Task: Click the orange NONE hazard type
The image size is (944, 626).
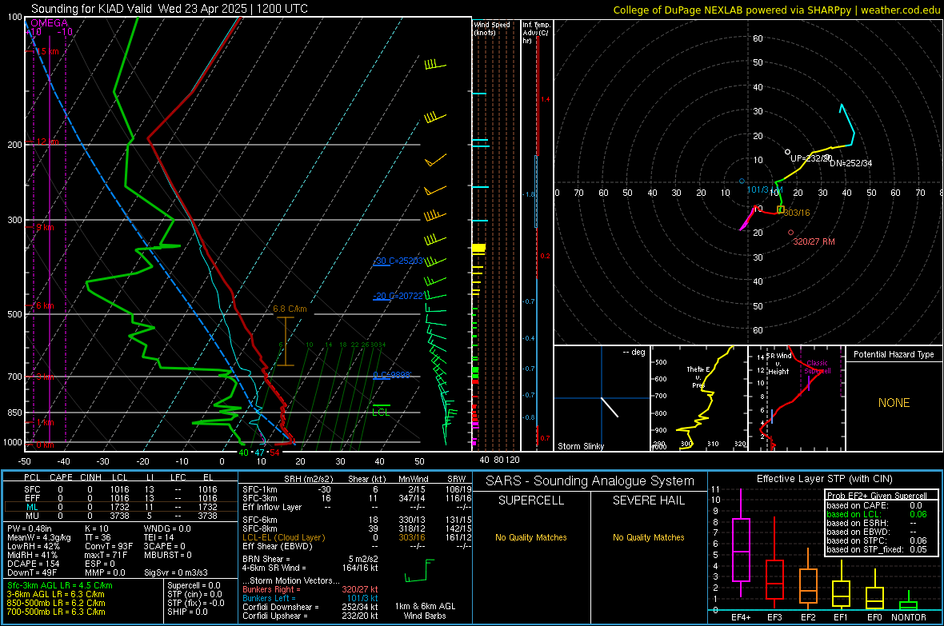Action: click(x=894, y=403)
